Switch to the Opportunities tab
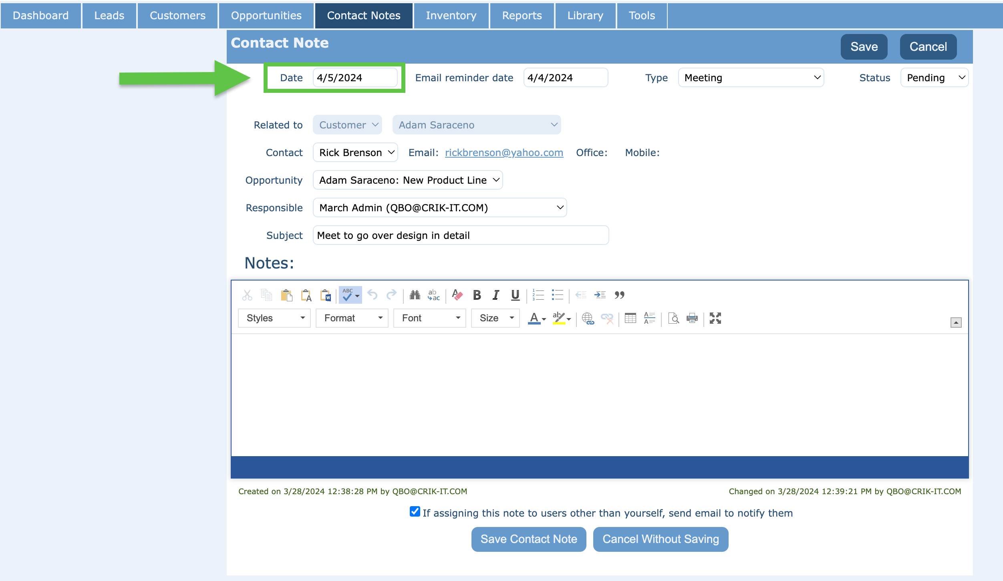Image resolution: width=1003 pixels, height=581 pixels. [x=266, y=15]
